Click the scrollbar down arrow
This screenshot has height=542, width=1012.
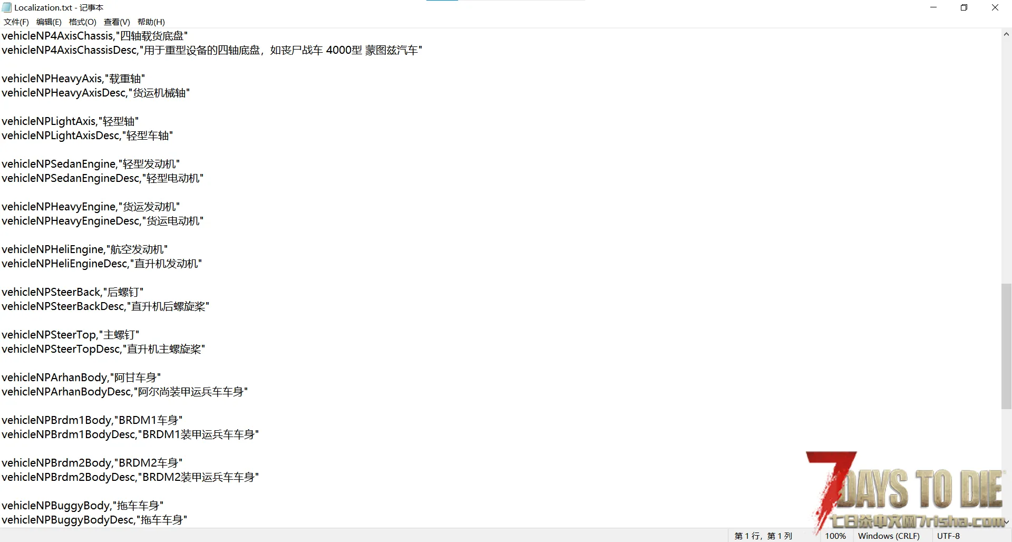pyautogui.click(x=1006, y=522)
